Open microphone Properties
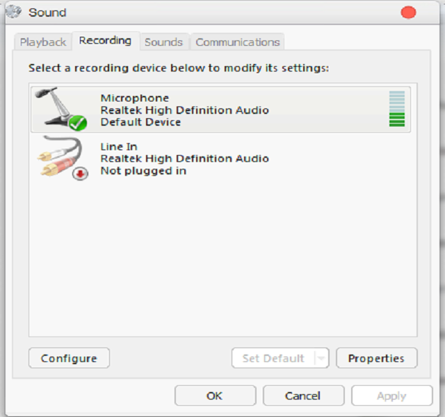Screen dimensions: 445x417 click(376, 359)
